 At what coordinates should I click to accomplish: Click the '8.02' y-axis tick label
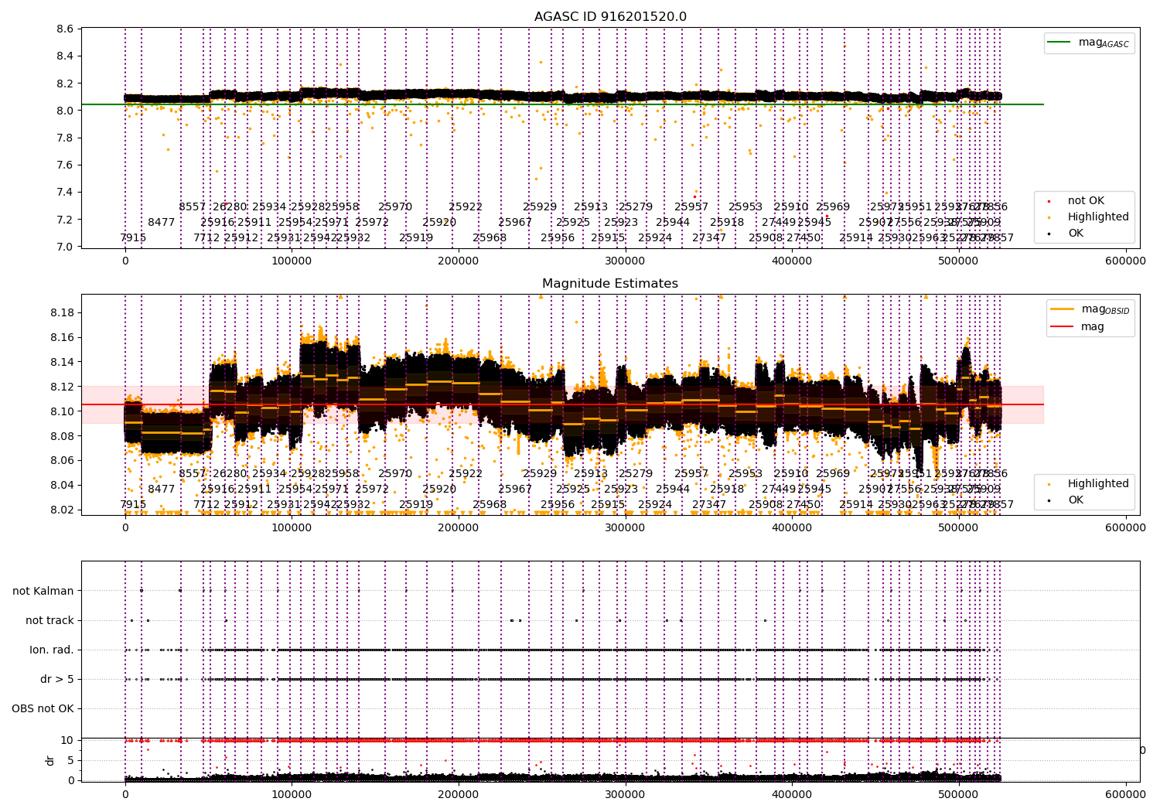pos(62,510)
